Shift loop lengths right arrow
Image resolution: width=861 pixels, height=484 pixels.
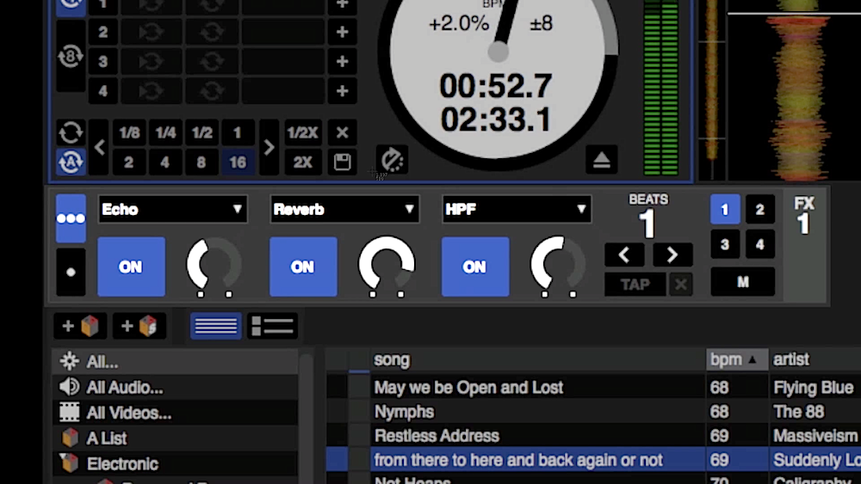point(269,147)
